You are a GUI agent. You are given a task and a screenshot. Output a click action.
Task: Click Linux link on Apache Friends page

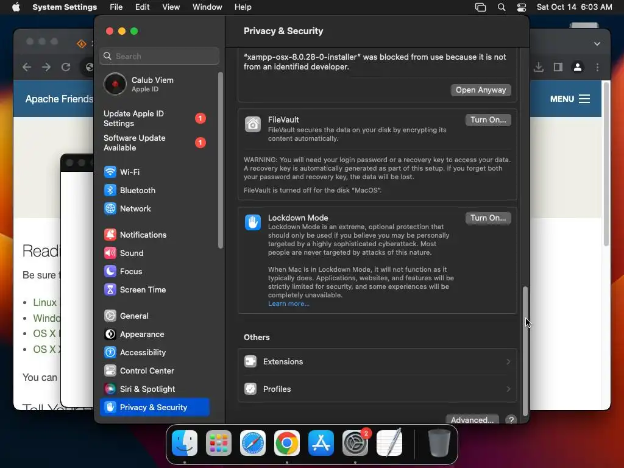point(44,302)
